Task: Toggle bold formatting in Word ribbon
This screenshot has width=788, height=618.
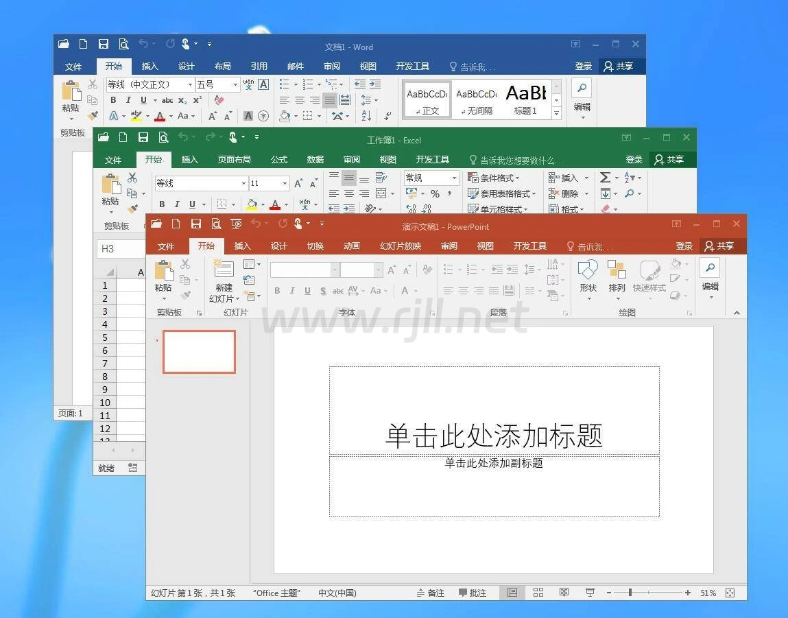Action: [x=113, y=100]
